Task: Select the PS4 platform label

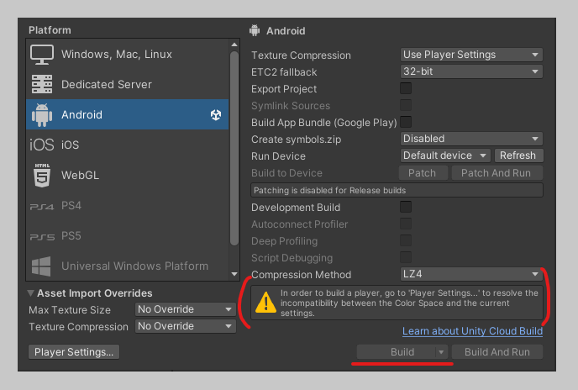Action: pos(71,206)
